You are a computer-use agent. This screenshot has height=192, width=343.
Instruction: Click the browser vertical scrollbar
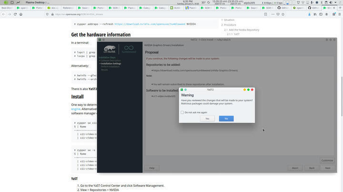342,97
